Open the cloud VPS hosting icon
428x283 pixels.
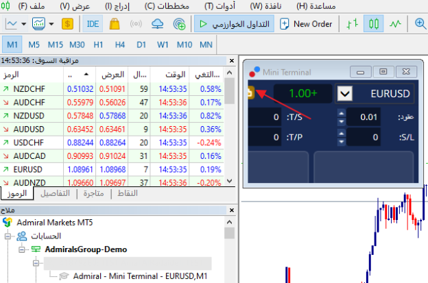pos(158,24)
